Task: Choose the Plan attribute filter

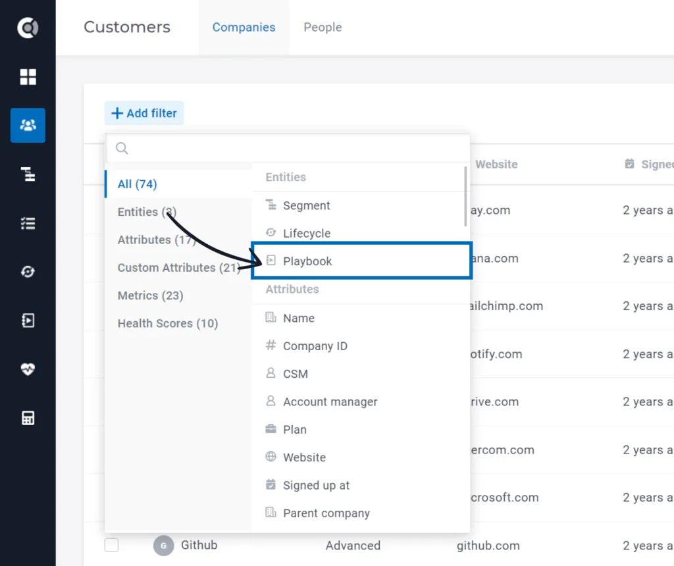Action: coord(360,430)
